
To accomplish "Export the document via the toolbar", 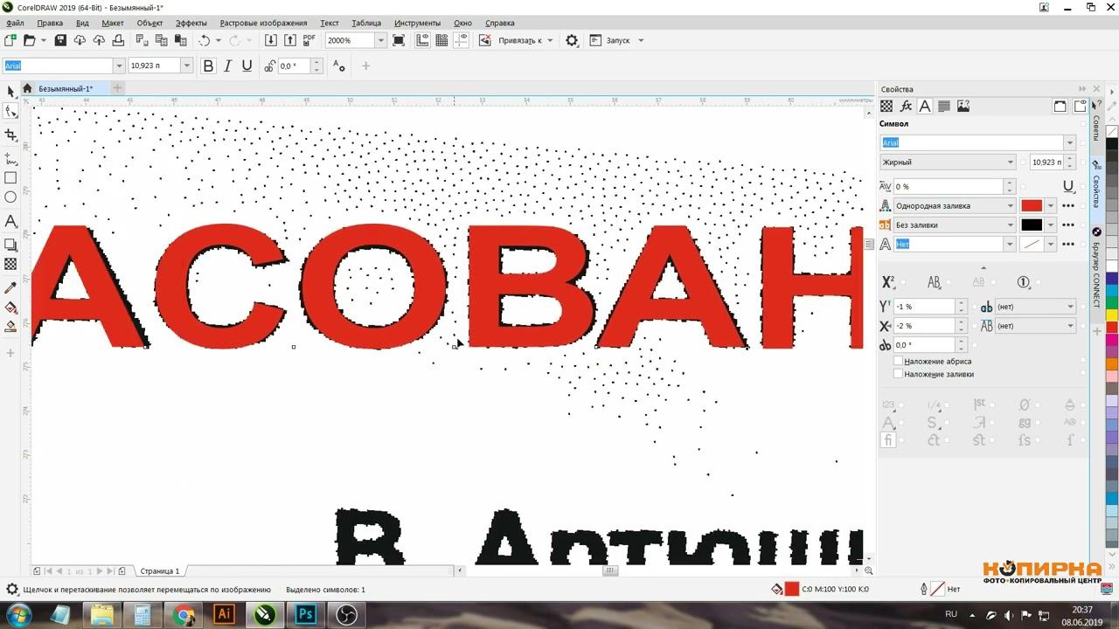I will (x=290, y=40).
